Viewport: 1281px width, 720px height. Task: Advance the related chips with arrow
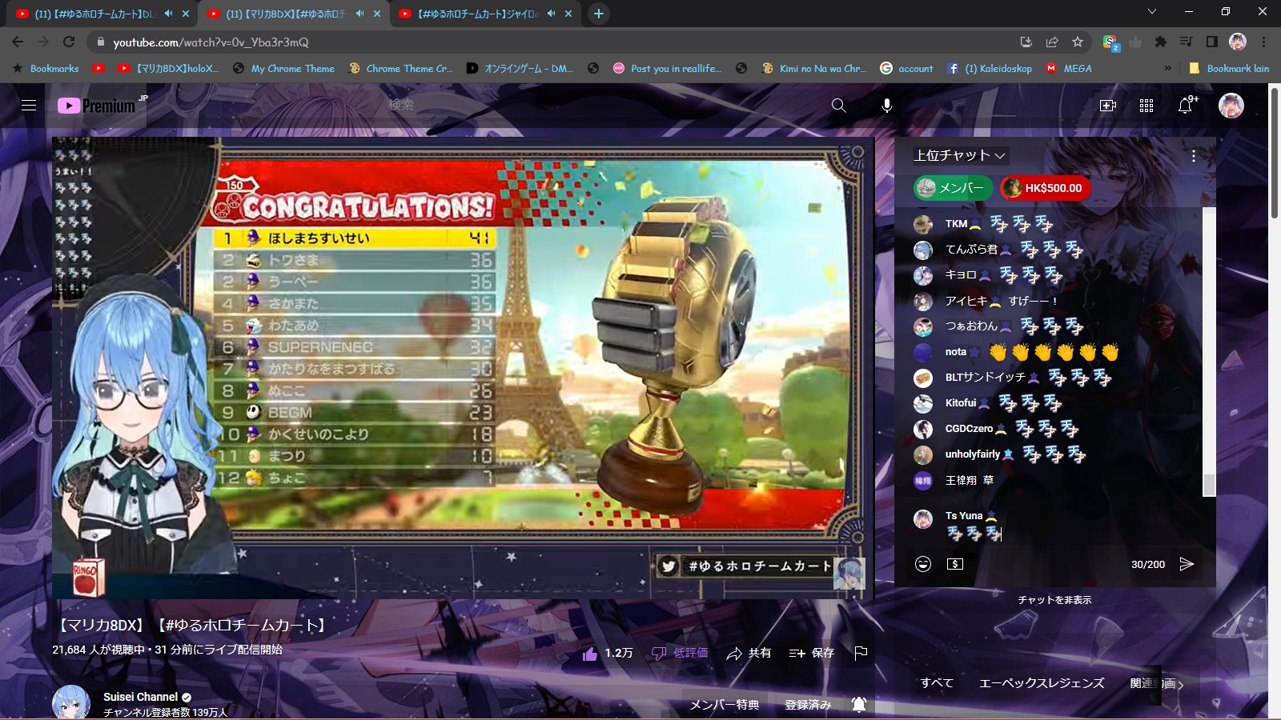click(1180, 685)
